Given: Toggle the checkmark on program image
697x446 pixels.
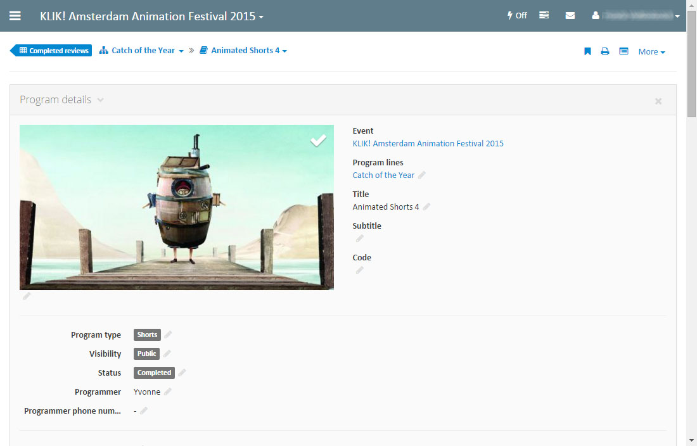Looking at the screenshot, I should tap(318, 141).
